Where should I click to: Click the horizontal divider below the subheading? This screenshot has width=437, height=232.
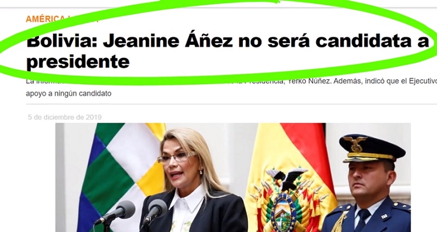231,104
